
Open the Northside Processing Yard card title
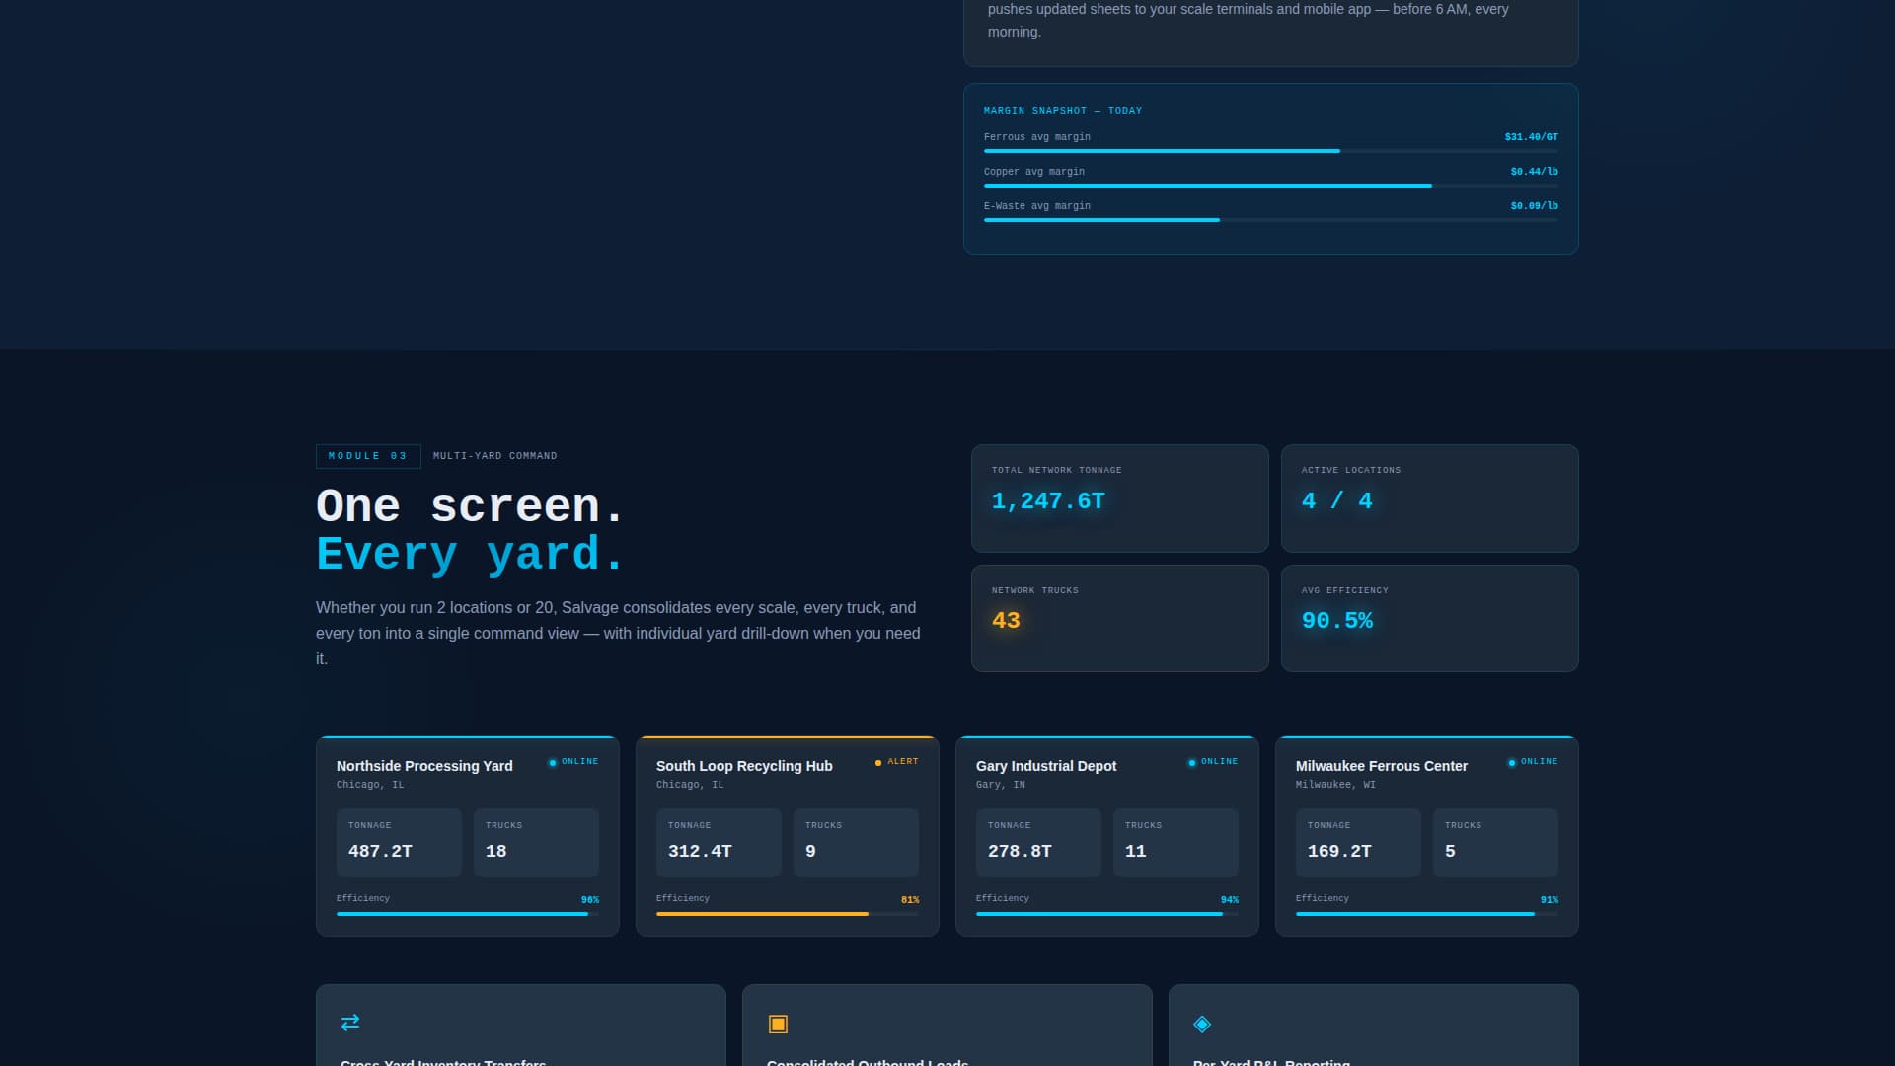click(x=424, y=766)
